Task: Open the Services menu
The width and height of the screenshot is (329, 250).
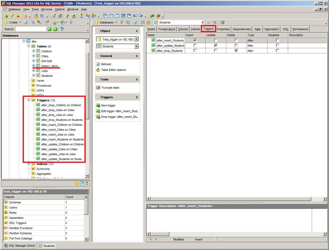Action: point(47,9)
